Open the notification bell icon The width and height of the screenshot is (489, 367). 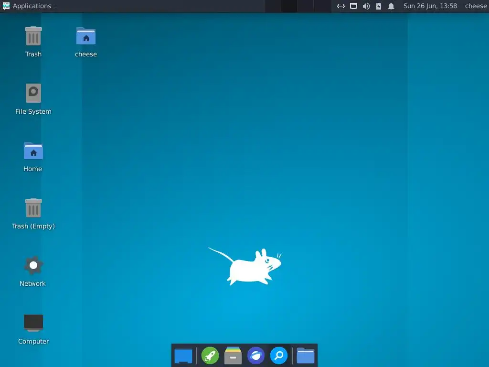click(x=391, y=6)
